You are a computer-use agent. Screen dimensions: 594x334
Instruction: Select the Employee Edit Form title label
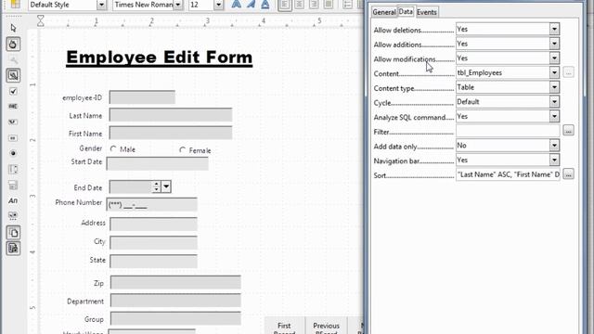[159, 58]
